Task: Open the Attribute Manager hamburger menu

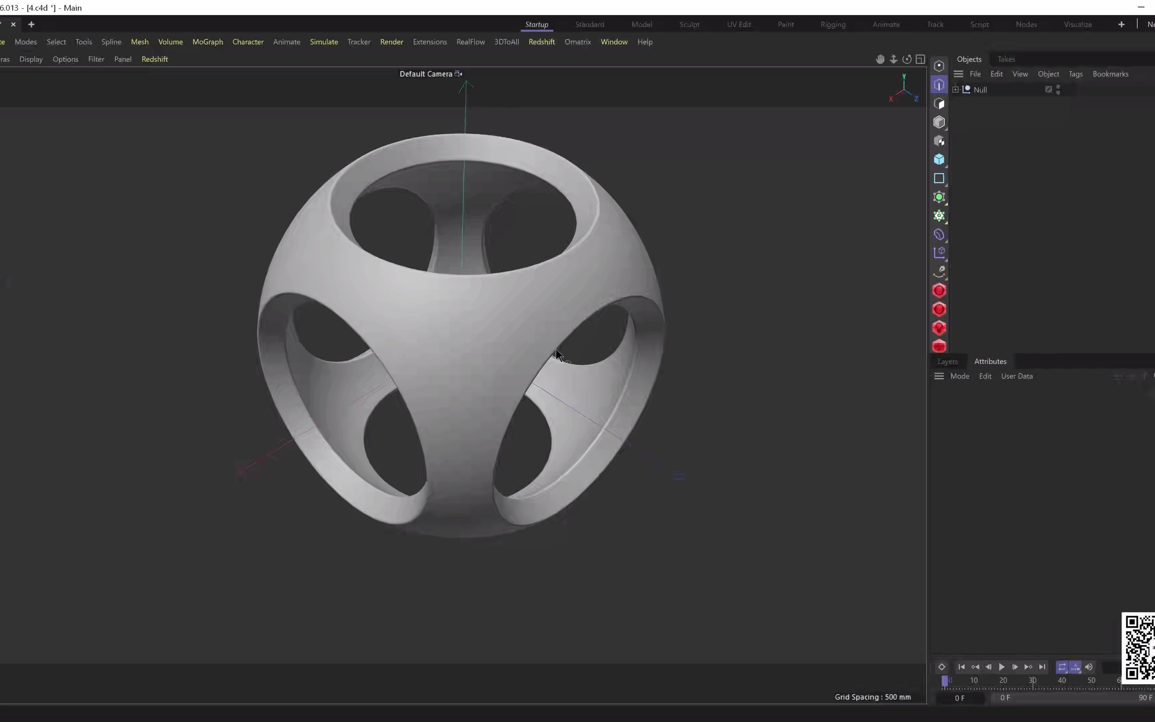Action: point(939,376)
